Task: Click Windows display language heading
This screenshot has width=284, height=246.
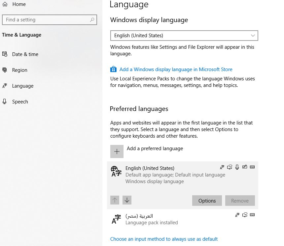Action: [x=149, y=20]
